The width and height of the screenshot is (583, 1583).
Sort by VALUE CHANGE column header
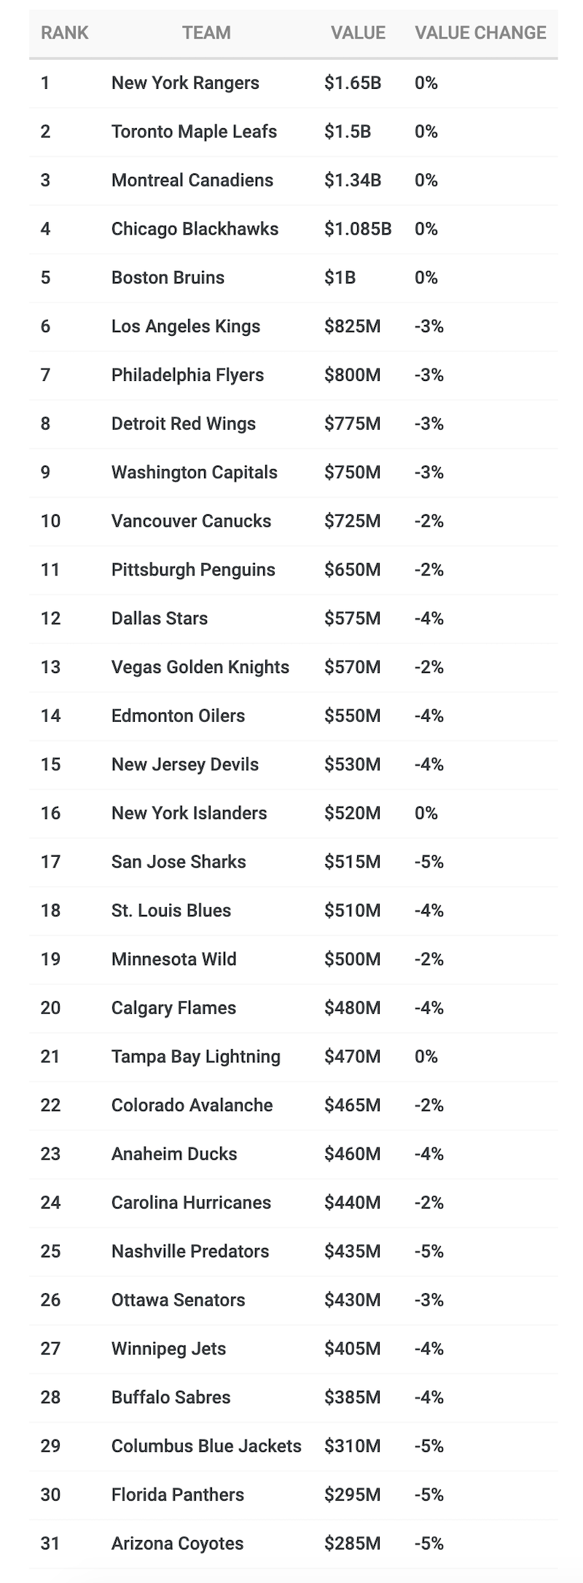480,33
